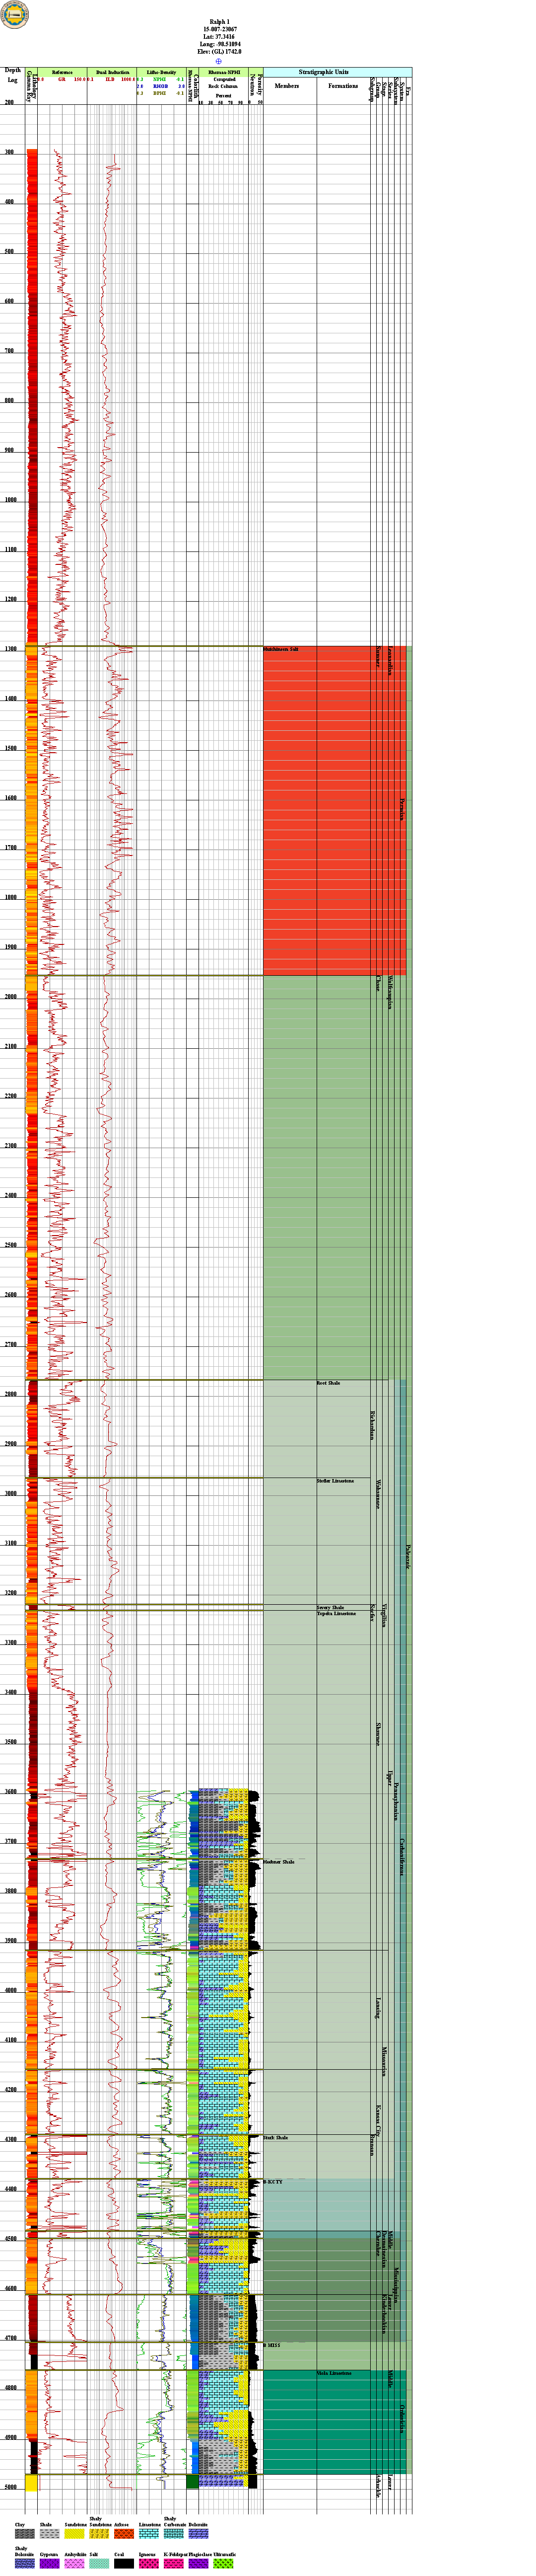The width and height of the screenshot is (536, 2576).
Task: Click the vertical Permian system label
Action: (402, 808)
